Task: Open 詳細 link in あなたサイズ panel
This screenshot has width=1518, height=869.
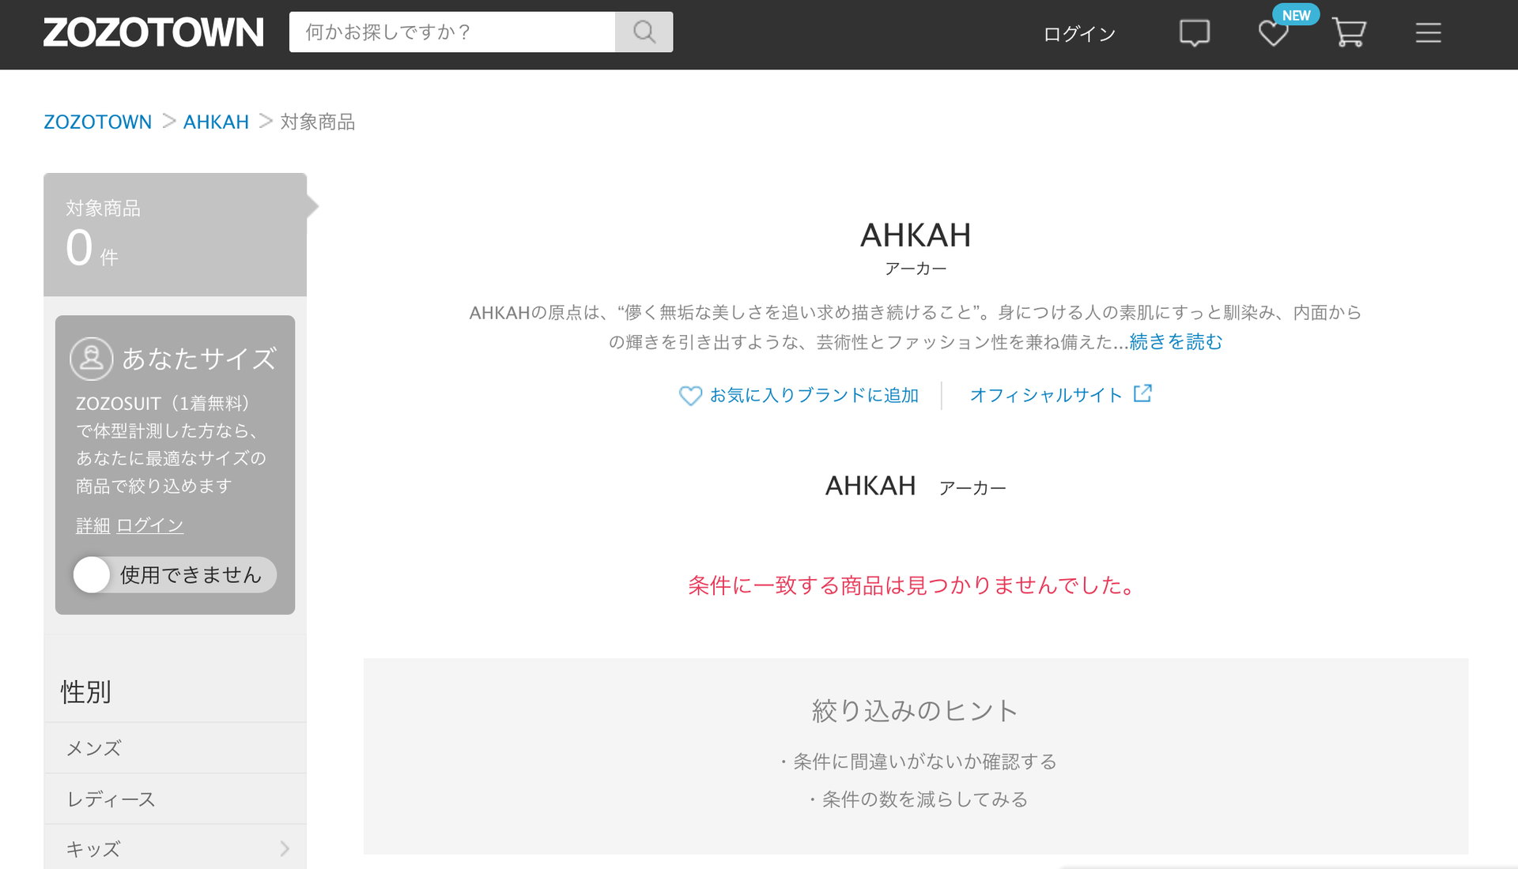Action: [93, 525]
